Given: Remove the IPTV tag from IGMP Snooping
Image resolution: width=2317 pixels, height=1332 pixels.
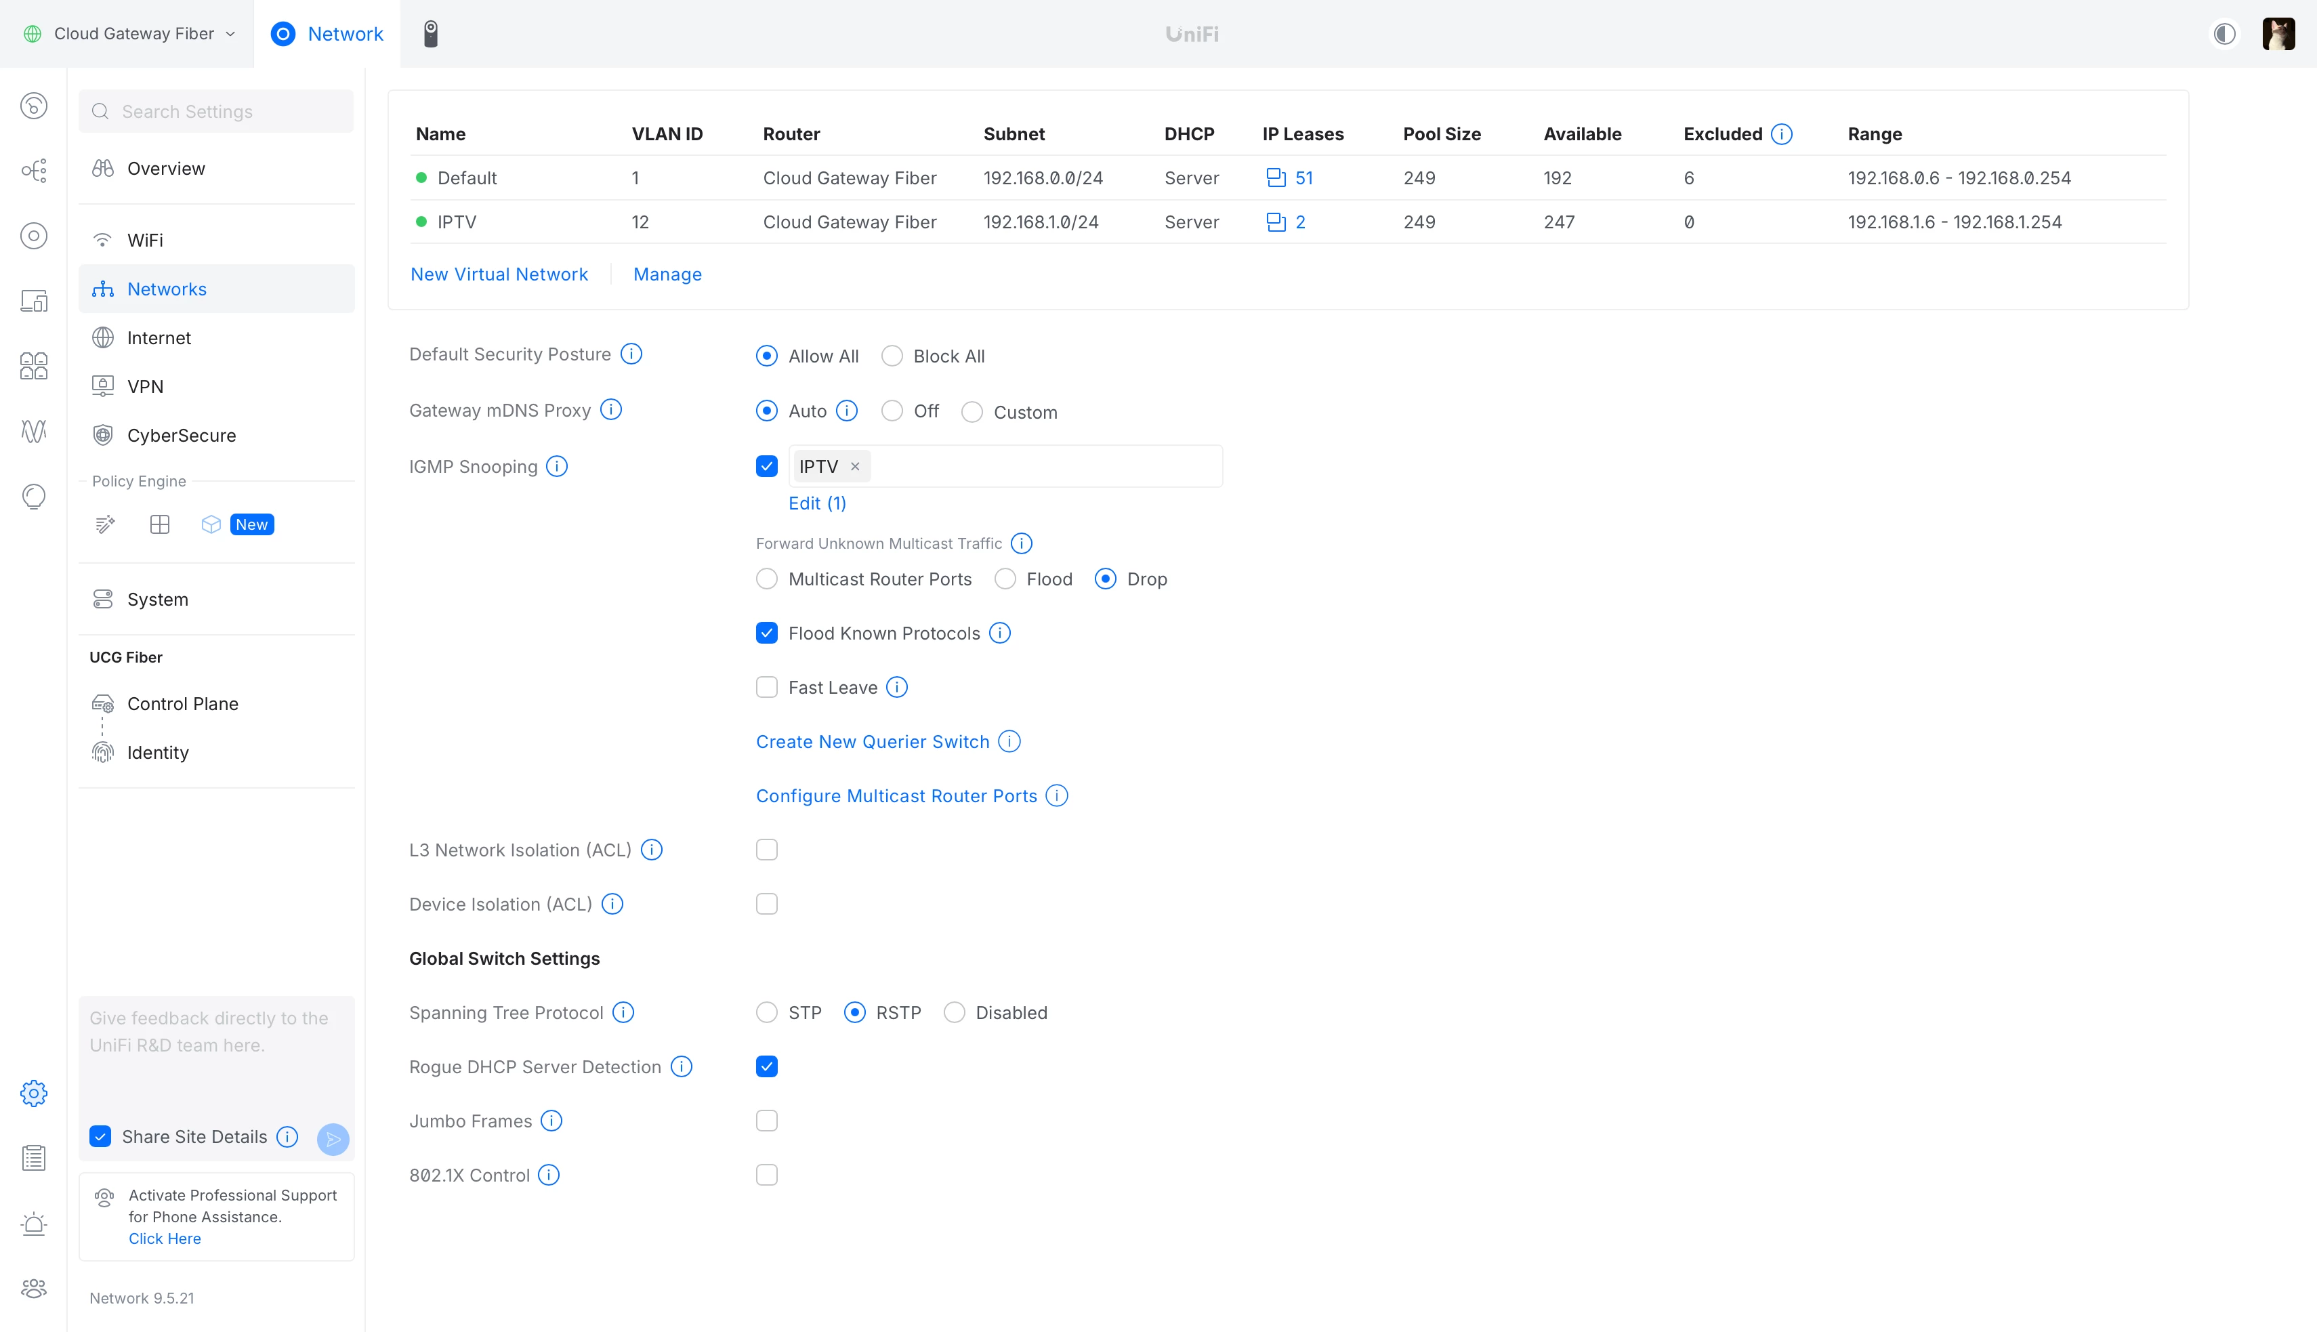Looking at the screenshot, I should click(855, 467).
